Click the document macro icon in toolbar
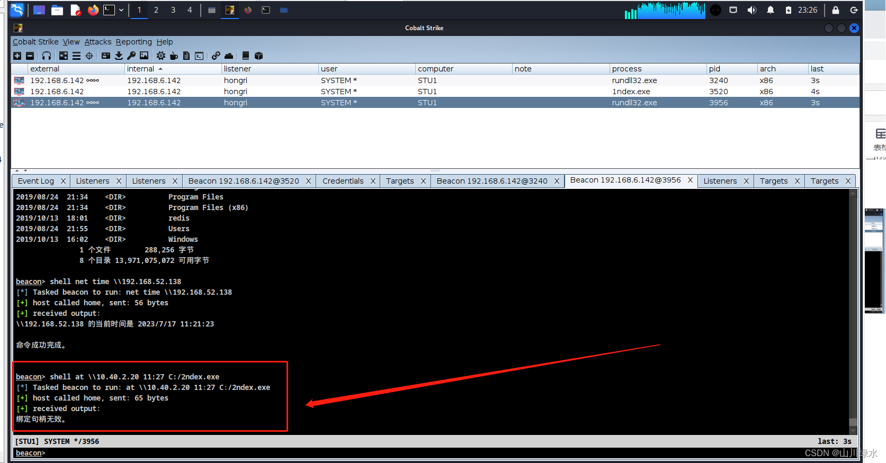 click(186, 56)
